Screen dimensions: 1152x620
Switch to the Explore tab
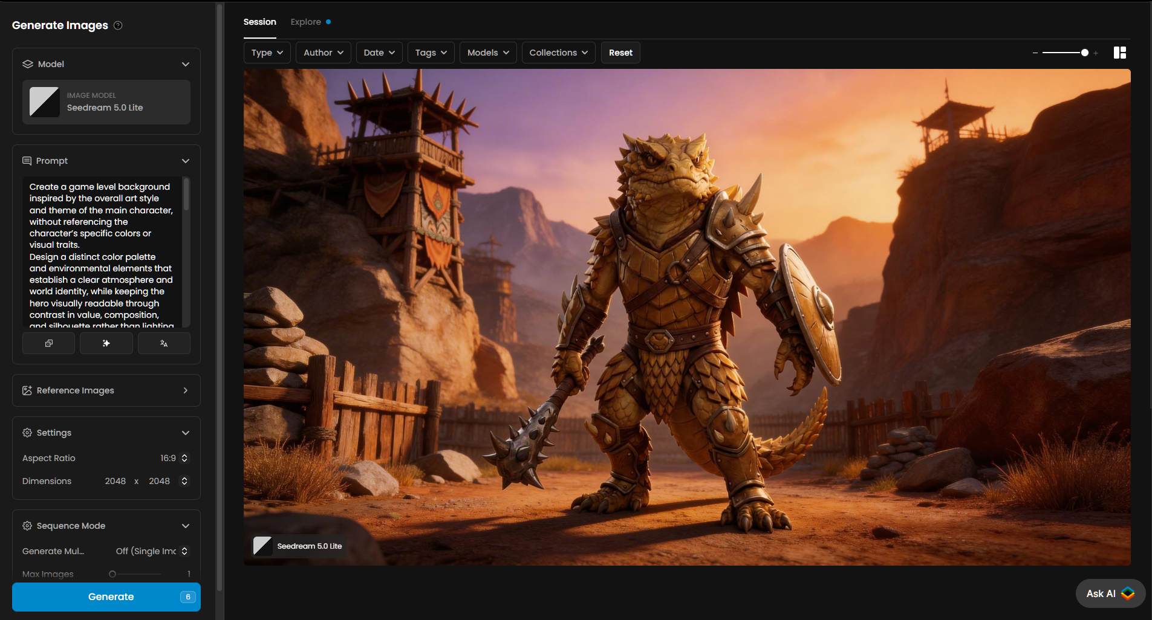pos(306,22)
